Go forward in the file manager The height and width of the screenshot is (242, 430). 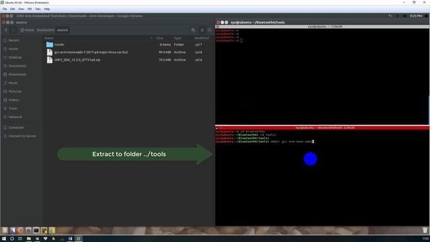click(x=13, y=30)
